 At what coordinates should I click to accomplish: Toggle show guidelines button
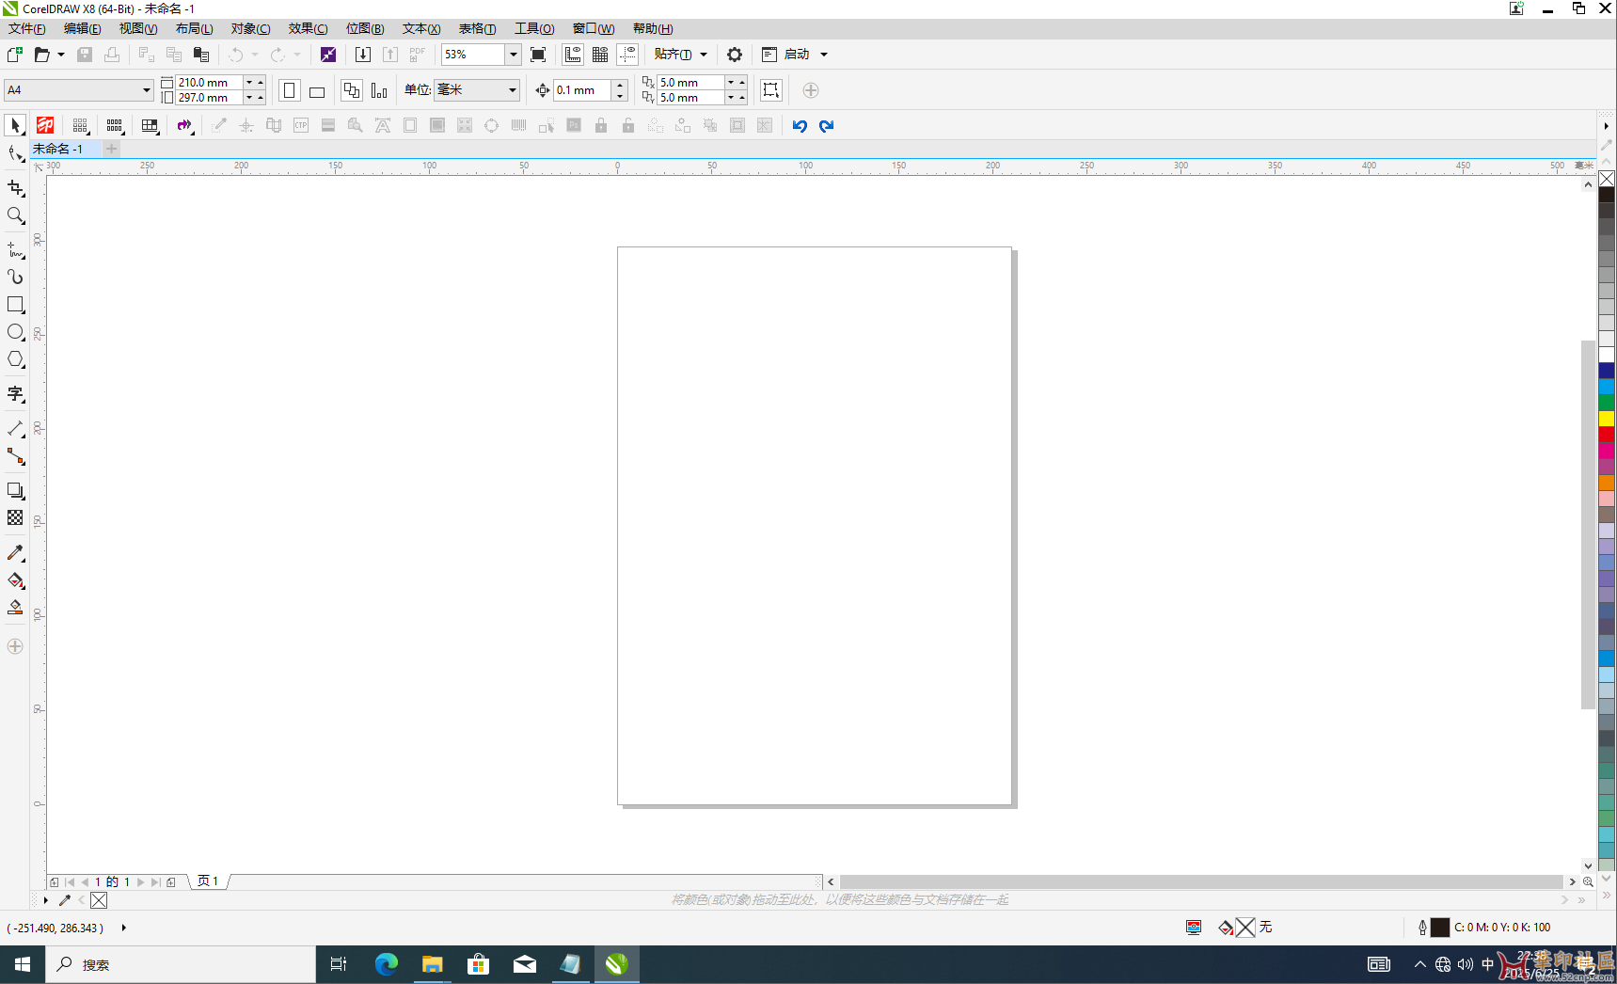point(627,55)
